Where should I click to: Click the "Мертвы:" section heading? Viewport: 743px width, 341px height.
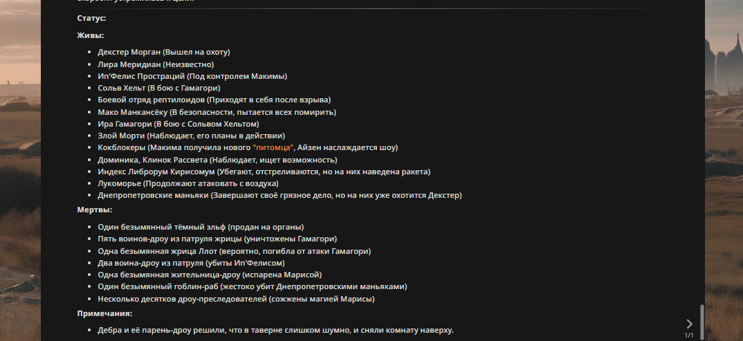coord(94,210)
